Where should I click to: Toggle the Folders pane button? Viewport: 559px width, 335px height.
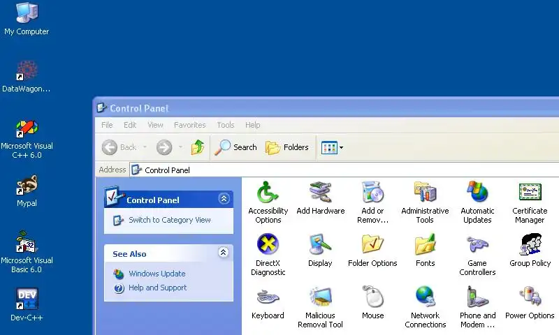[287, 147]
